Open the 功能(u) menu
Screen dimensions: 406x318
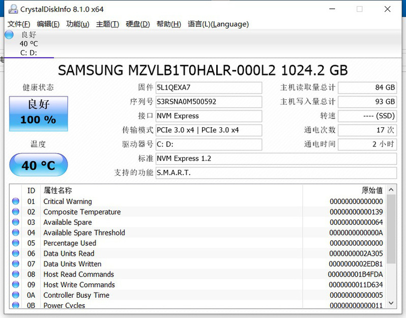point(78,24)
